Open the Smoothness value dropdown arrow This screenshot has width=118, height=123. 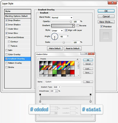[x=56, y=91]
